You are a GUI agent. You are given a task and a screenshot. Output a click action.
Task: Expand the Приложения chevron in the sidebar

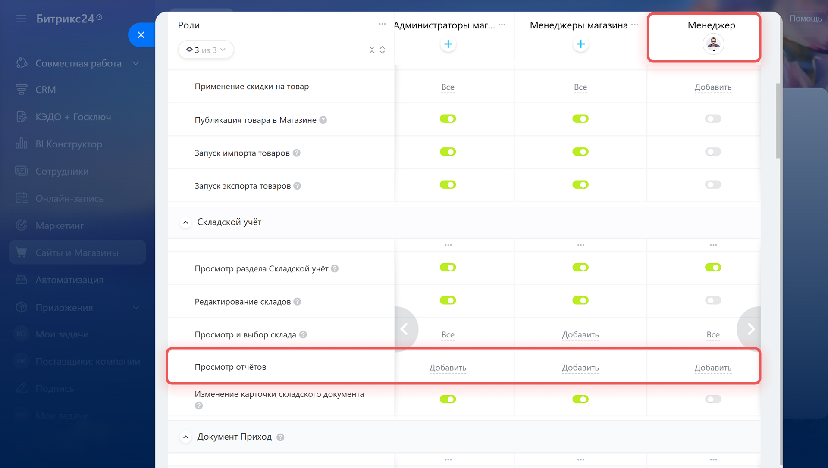point(136,308)
